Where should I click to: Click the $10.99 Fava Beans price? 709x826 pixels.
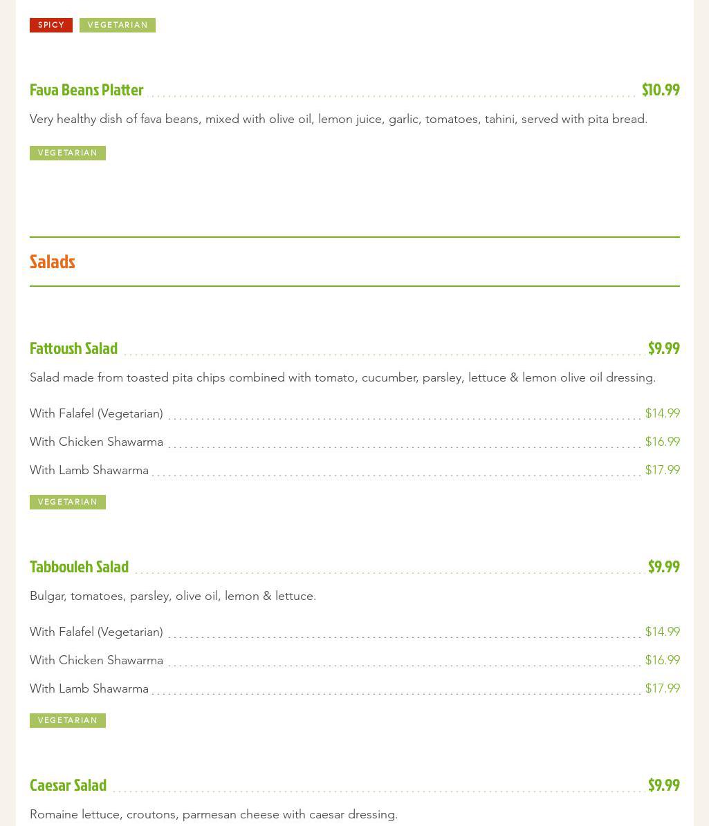(660, 90)
